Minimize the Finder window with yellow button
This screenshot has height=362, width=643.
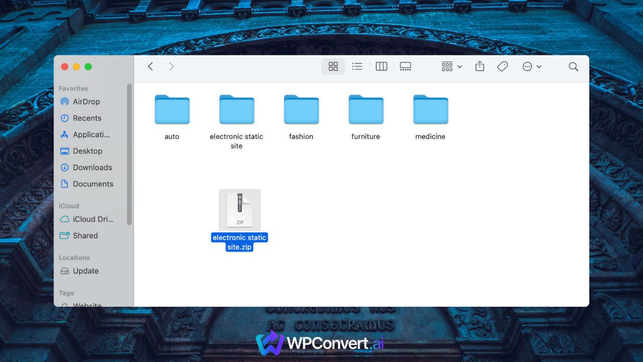coord(76,66)
